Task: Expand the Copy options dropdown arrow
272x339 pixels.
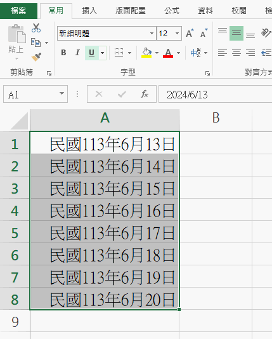Action: pyautogui.click(x=47, y=43)
